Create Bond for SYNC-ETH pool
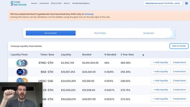The width and height of the screenshot is (190, 107). coord(179,62)
